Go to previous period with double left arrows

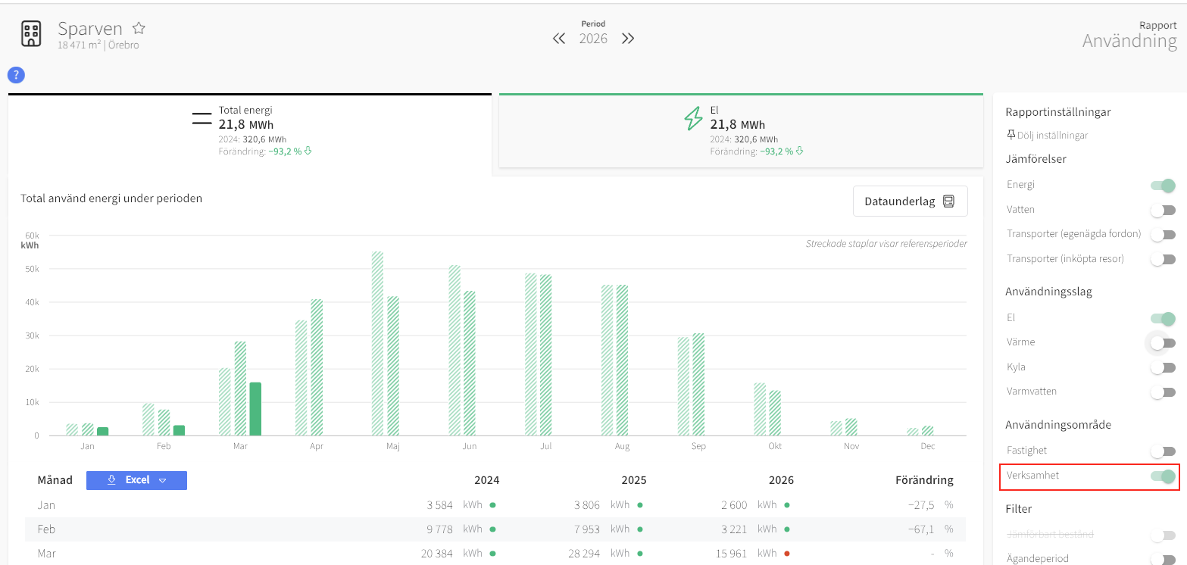[x=559, y=39]
